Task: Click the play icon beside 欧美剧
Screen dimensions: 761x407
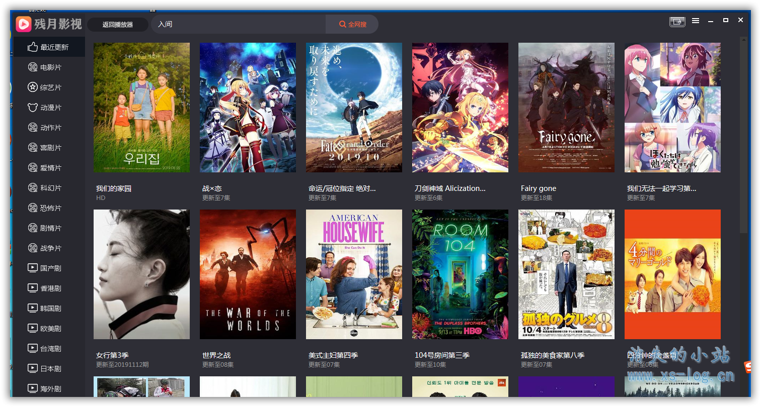Action: (33, 328)
